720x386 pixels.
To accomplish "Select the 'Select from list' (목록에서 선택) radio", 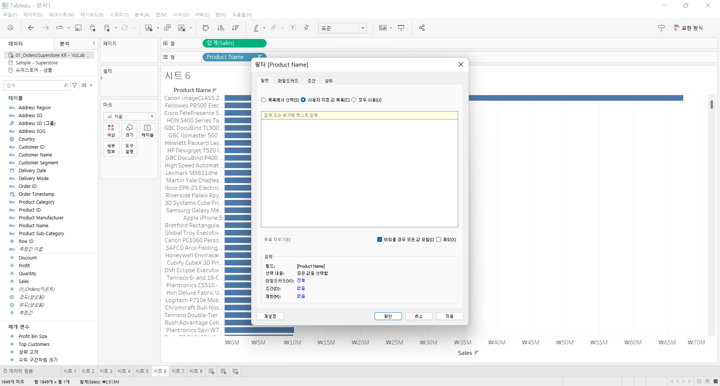I will 264,100.
